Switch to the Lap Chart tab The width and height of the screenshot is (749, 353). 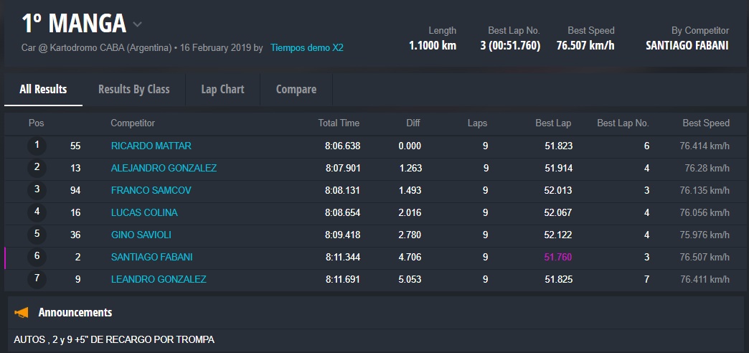pos(222,89)
